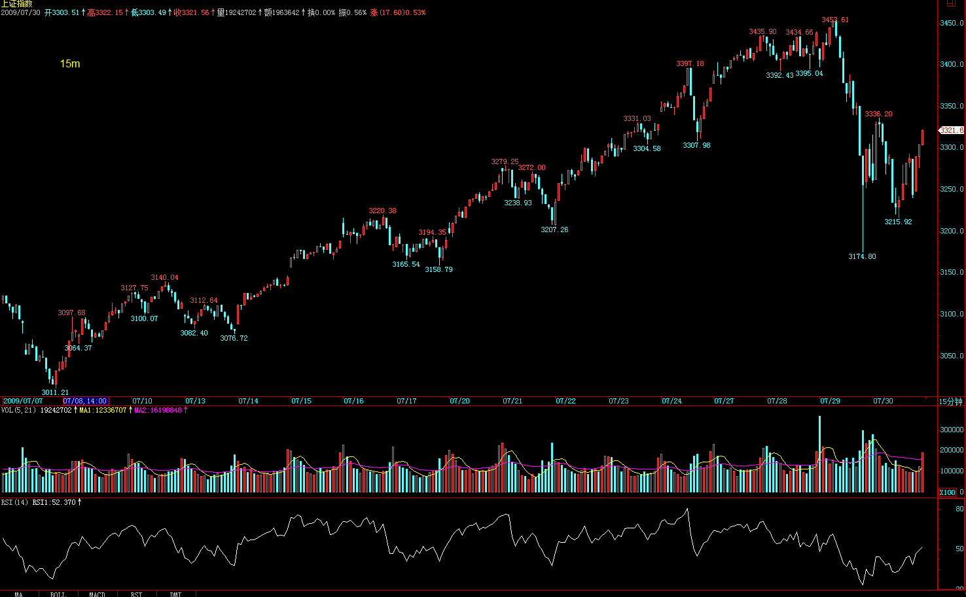Switch to the MA indicator tab
This screenshot has width=966, height=597.
pos(19,594)
